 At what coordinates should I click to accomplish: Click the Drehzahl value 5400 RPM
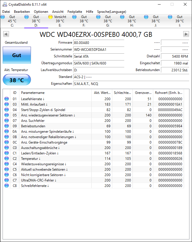[x=175, y=56]
